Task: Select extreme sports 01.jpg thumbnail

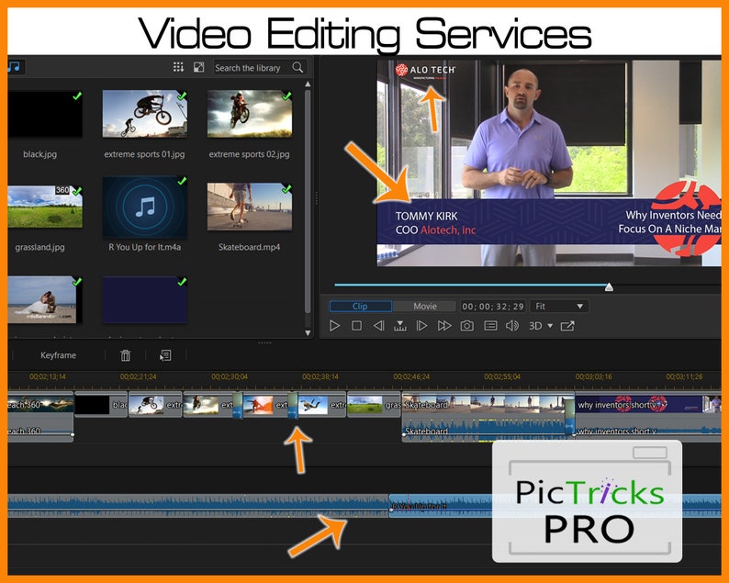Action: [x=144, y=114]
